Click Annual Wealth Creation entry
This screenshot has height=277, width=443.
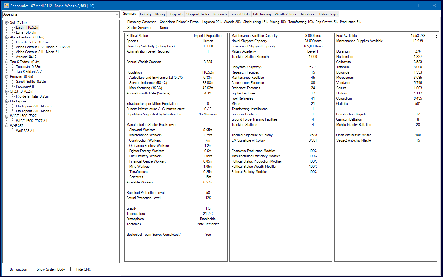click(176, 62)
